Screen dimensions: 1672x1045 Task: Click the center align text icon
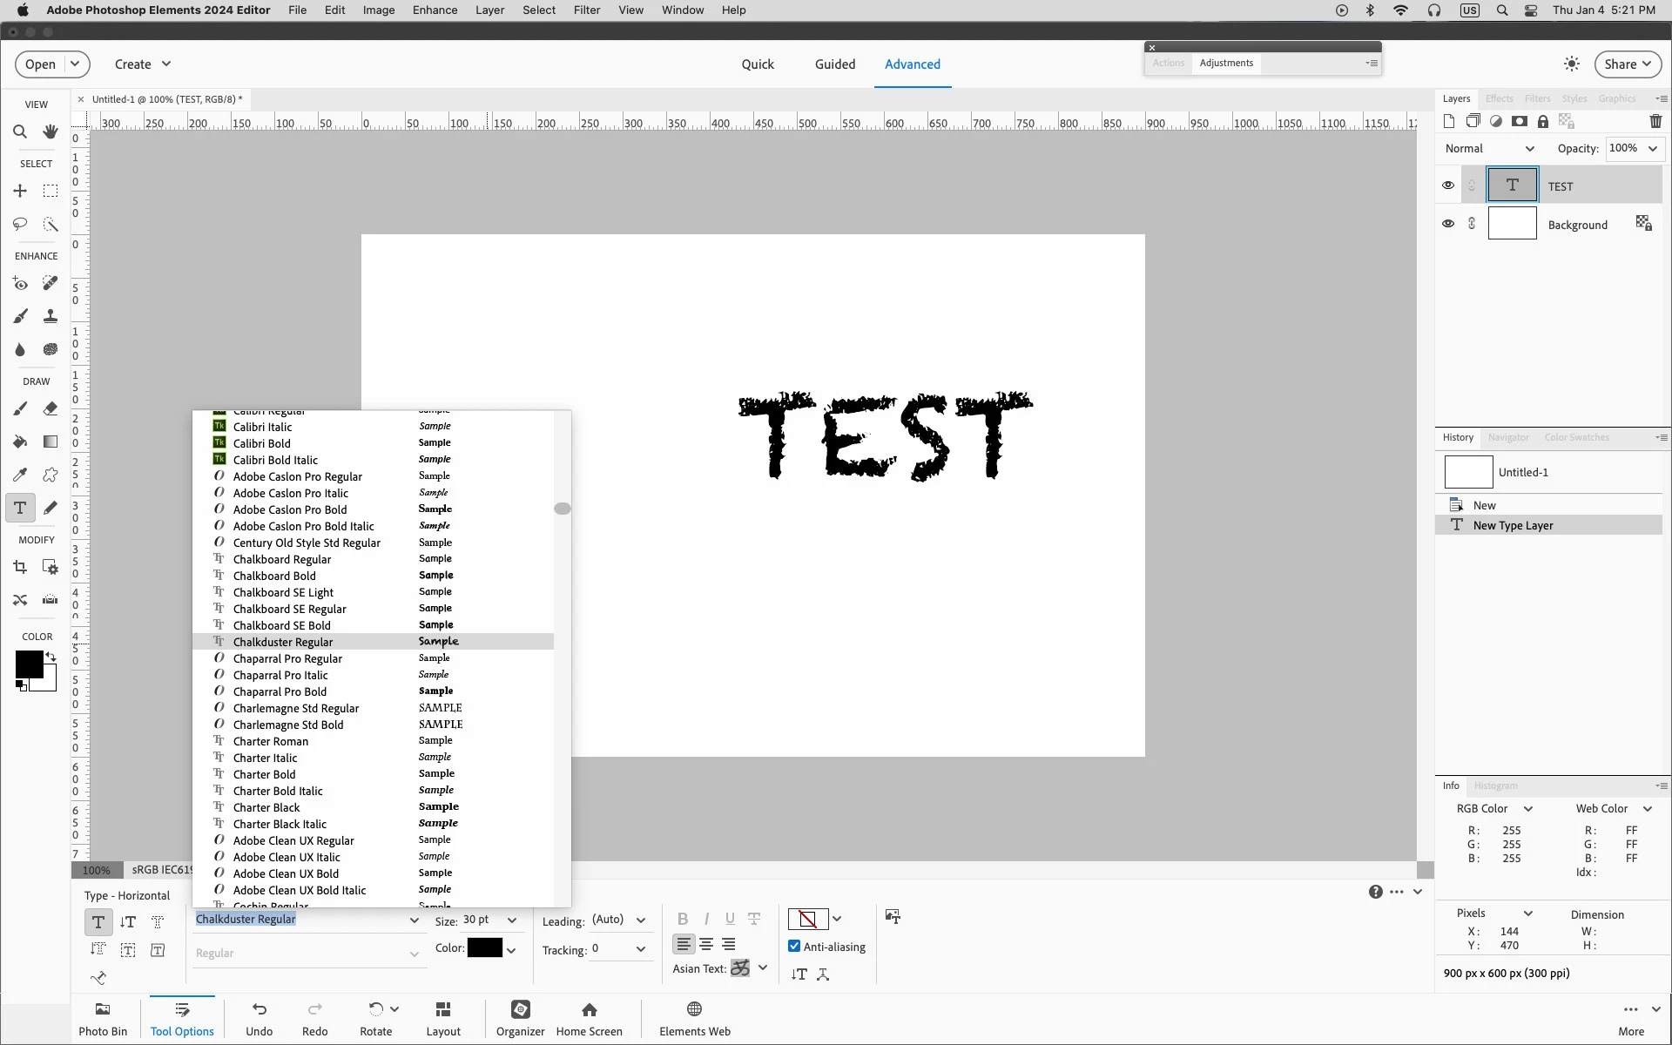pyautogui.click(x=706, y=945)
